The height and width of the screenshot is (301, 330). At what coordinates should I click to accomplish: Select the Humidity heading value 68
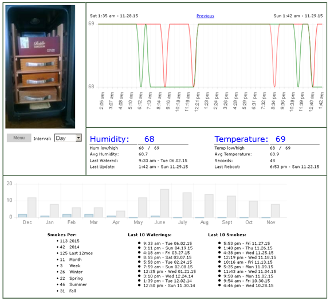point(149,139)
